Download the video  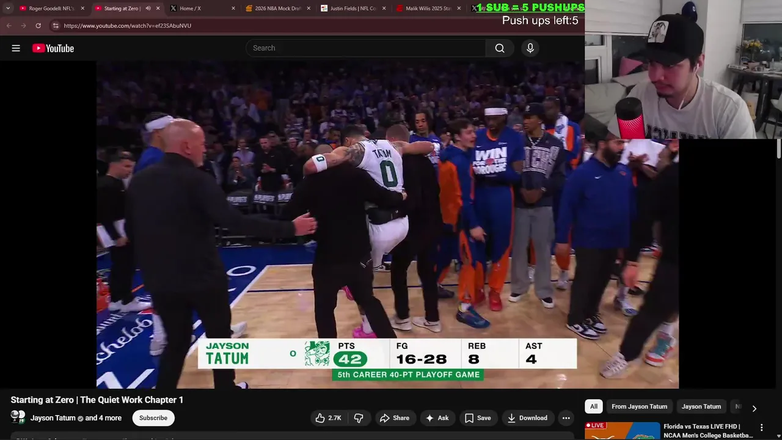[528, 418]
